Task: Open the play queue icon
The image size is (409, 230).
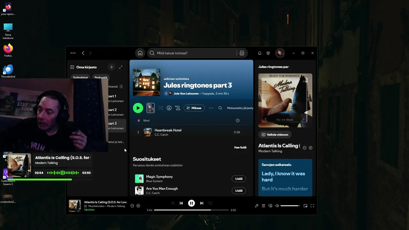Action: [x=264, y=206]
